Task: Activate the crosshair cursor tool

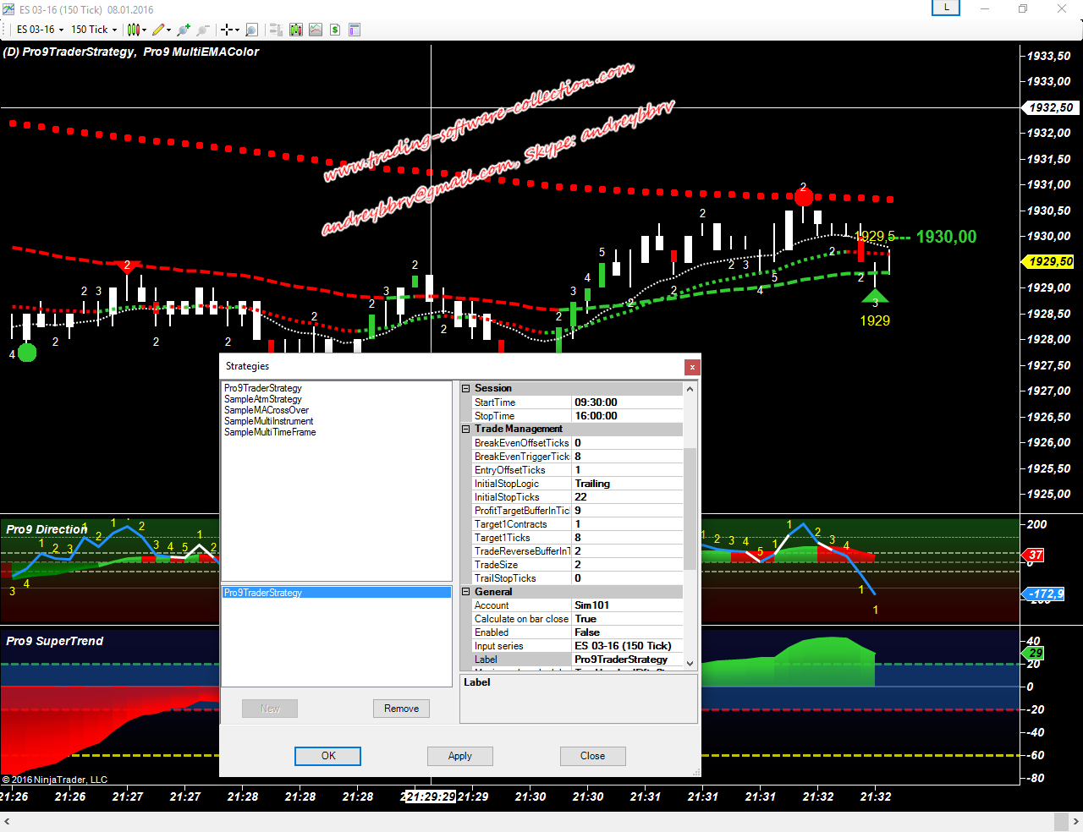Action: tap(227, 30)
